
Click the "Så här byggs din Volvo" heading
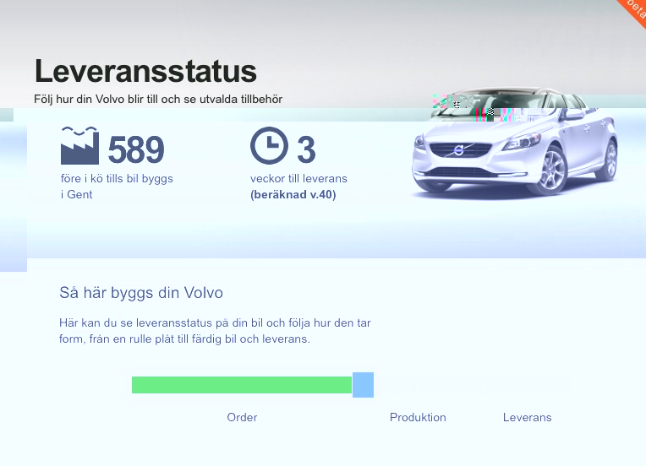[x=141, y=294]
